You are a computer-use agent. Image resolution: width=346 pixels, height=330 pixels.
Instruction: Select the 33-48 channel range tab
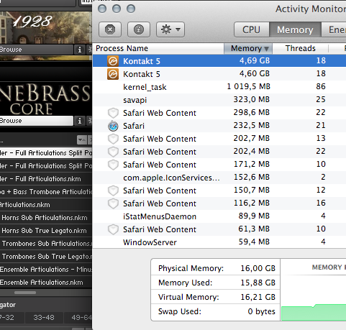[44, 318]
